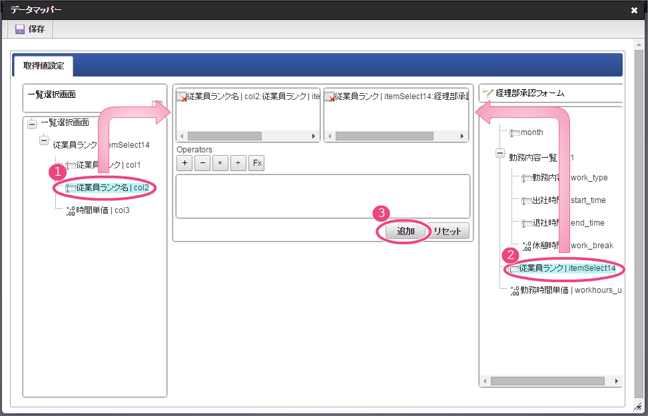Click horizontal scrollbar thumb in itemSelect14 mapping box
The image size is (648, 416).
point(384,136)
